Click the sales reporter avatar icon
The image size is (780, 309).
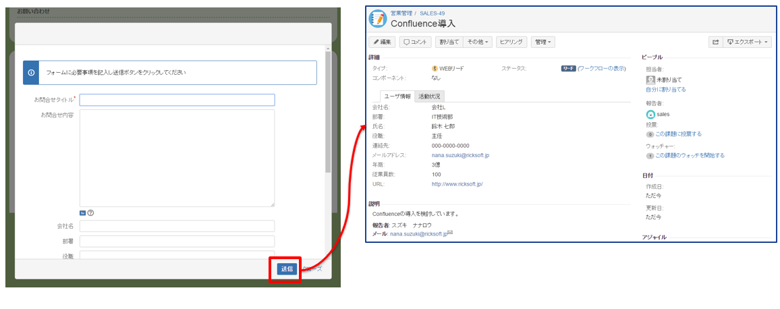[650, 114]
